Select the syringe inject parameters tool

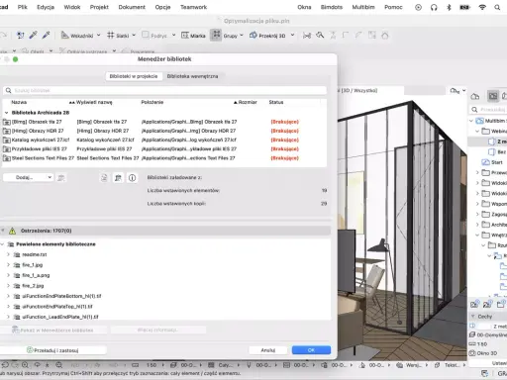coord(46,35)
